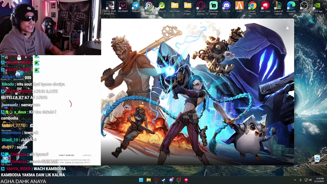The height and width of the screenshot is (184, 327).
Task: Open the Ubisoft Connect desktop shortcut
Action: coord(149,8)
